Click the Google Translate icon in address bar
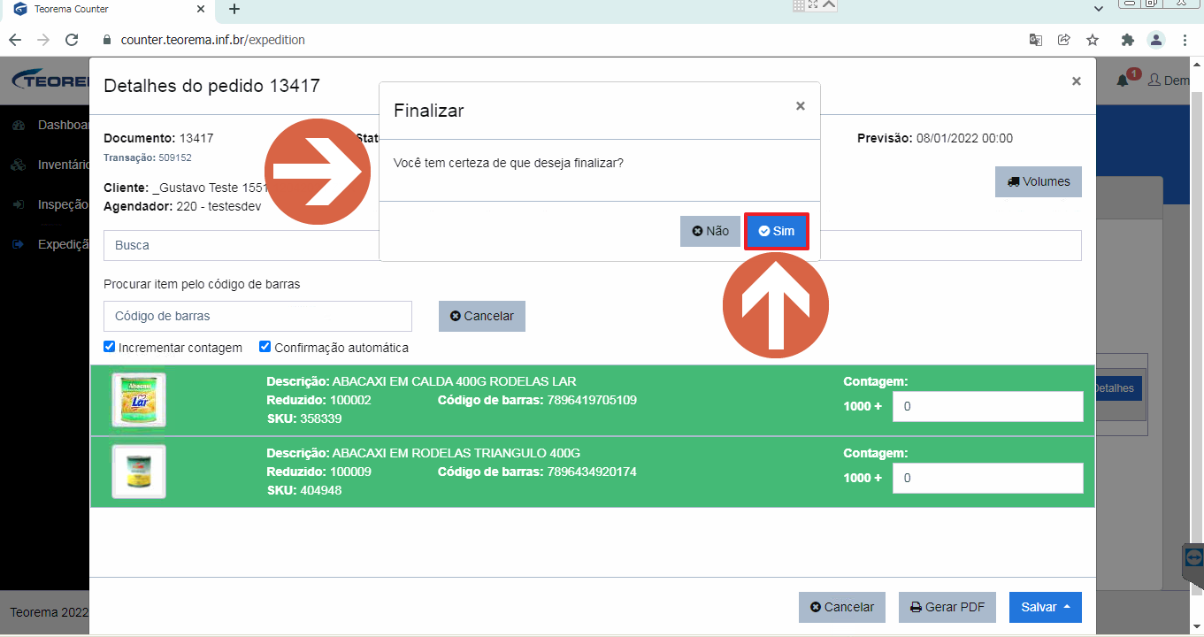 (1036, 40)
